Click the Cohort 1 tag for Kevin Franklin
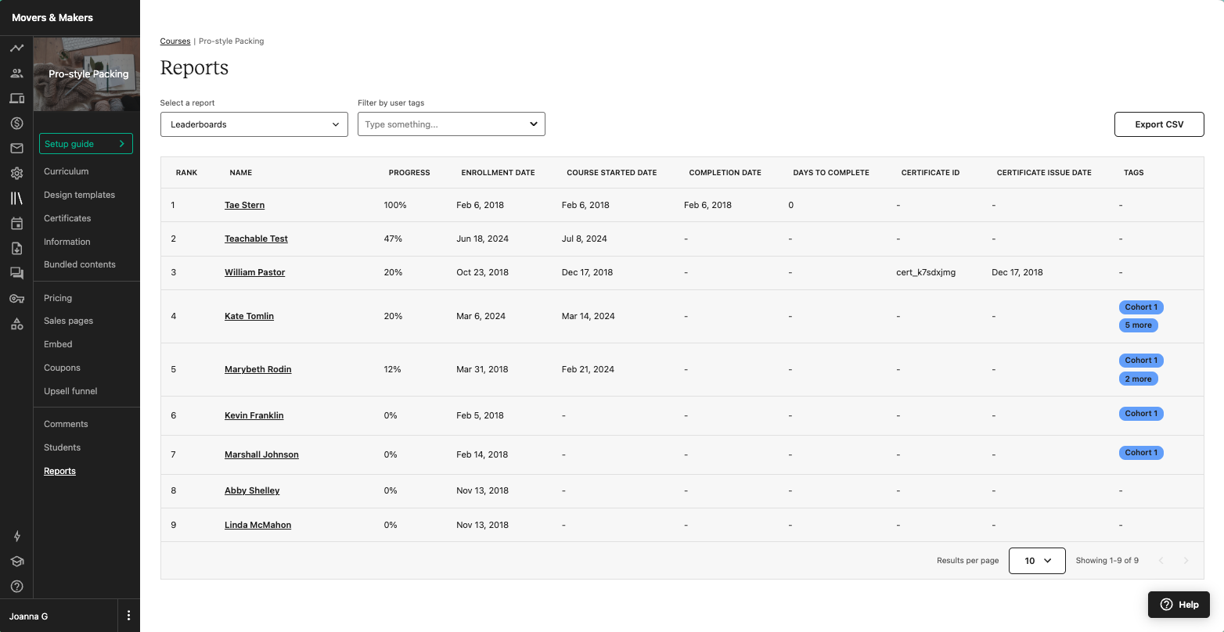1224x632 pixels. (1141, 414)
